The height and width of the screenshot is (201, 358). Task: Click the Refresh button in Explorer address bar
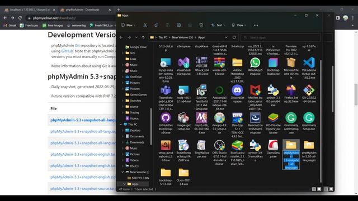point(234,37)
